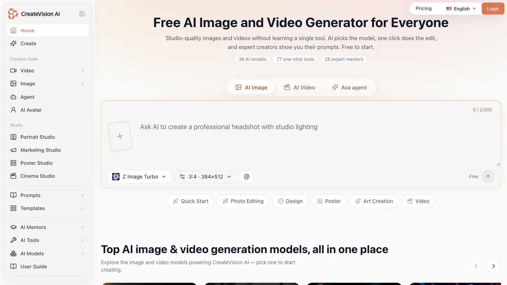
Task: Click the Studio section label
Action: 16,125
